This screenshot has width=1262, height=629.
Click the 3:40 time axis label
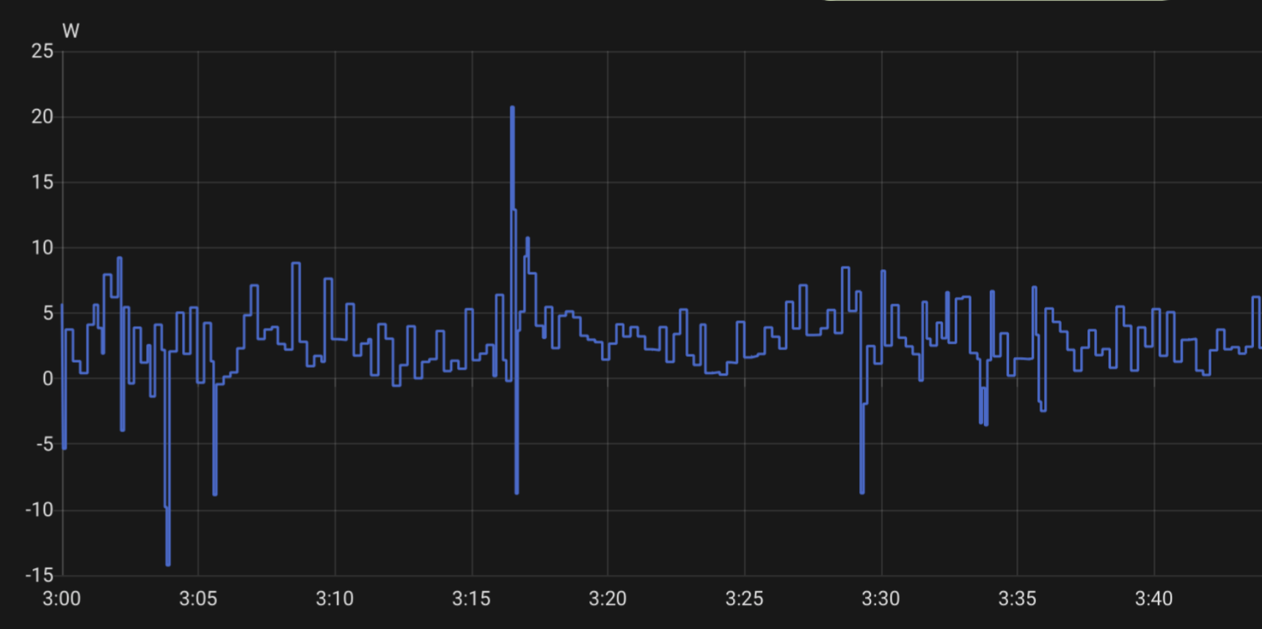coord(1153,599)
